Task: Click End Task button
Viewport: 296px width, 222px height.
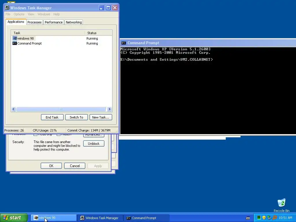Action: (x=52, y=117)
